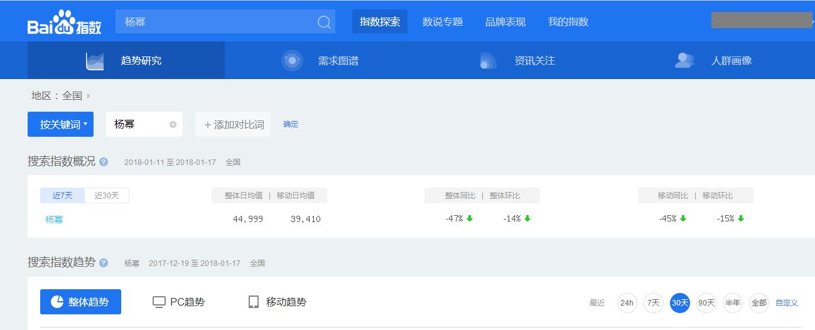Click green down arrow next to -15%
Screen dimensions: 815x330
pos(741,218)
